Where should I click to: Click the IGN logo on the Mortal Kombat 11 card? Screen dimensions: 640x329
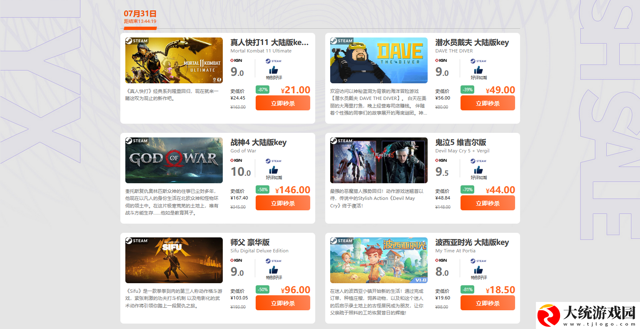pos(236,60)
